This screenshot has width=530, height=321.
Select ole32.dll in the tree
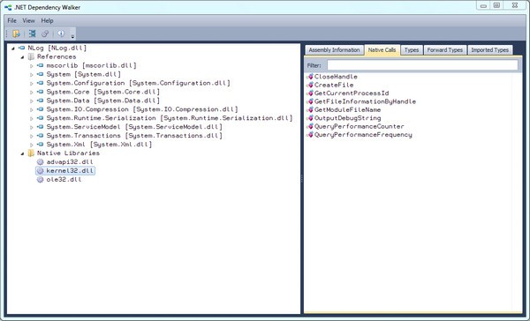pos(64,180)
